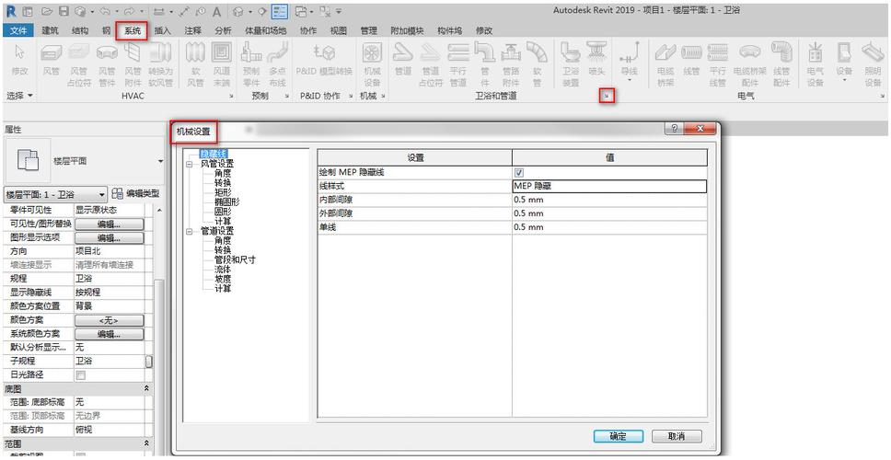Open the 卫浴和管道 panel settings launcher arrow
This screenshot has height=460, width=891.
point(607,96)
